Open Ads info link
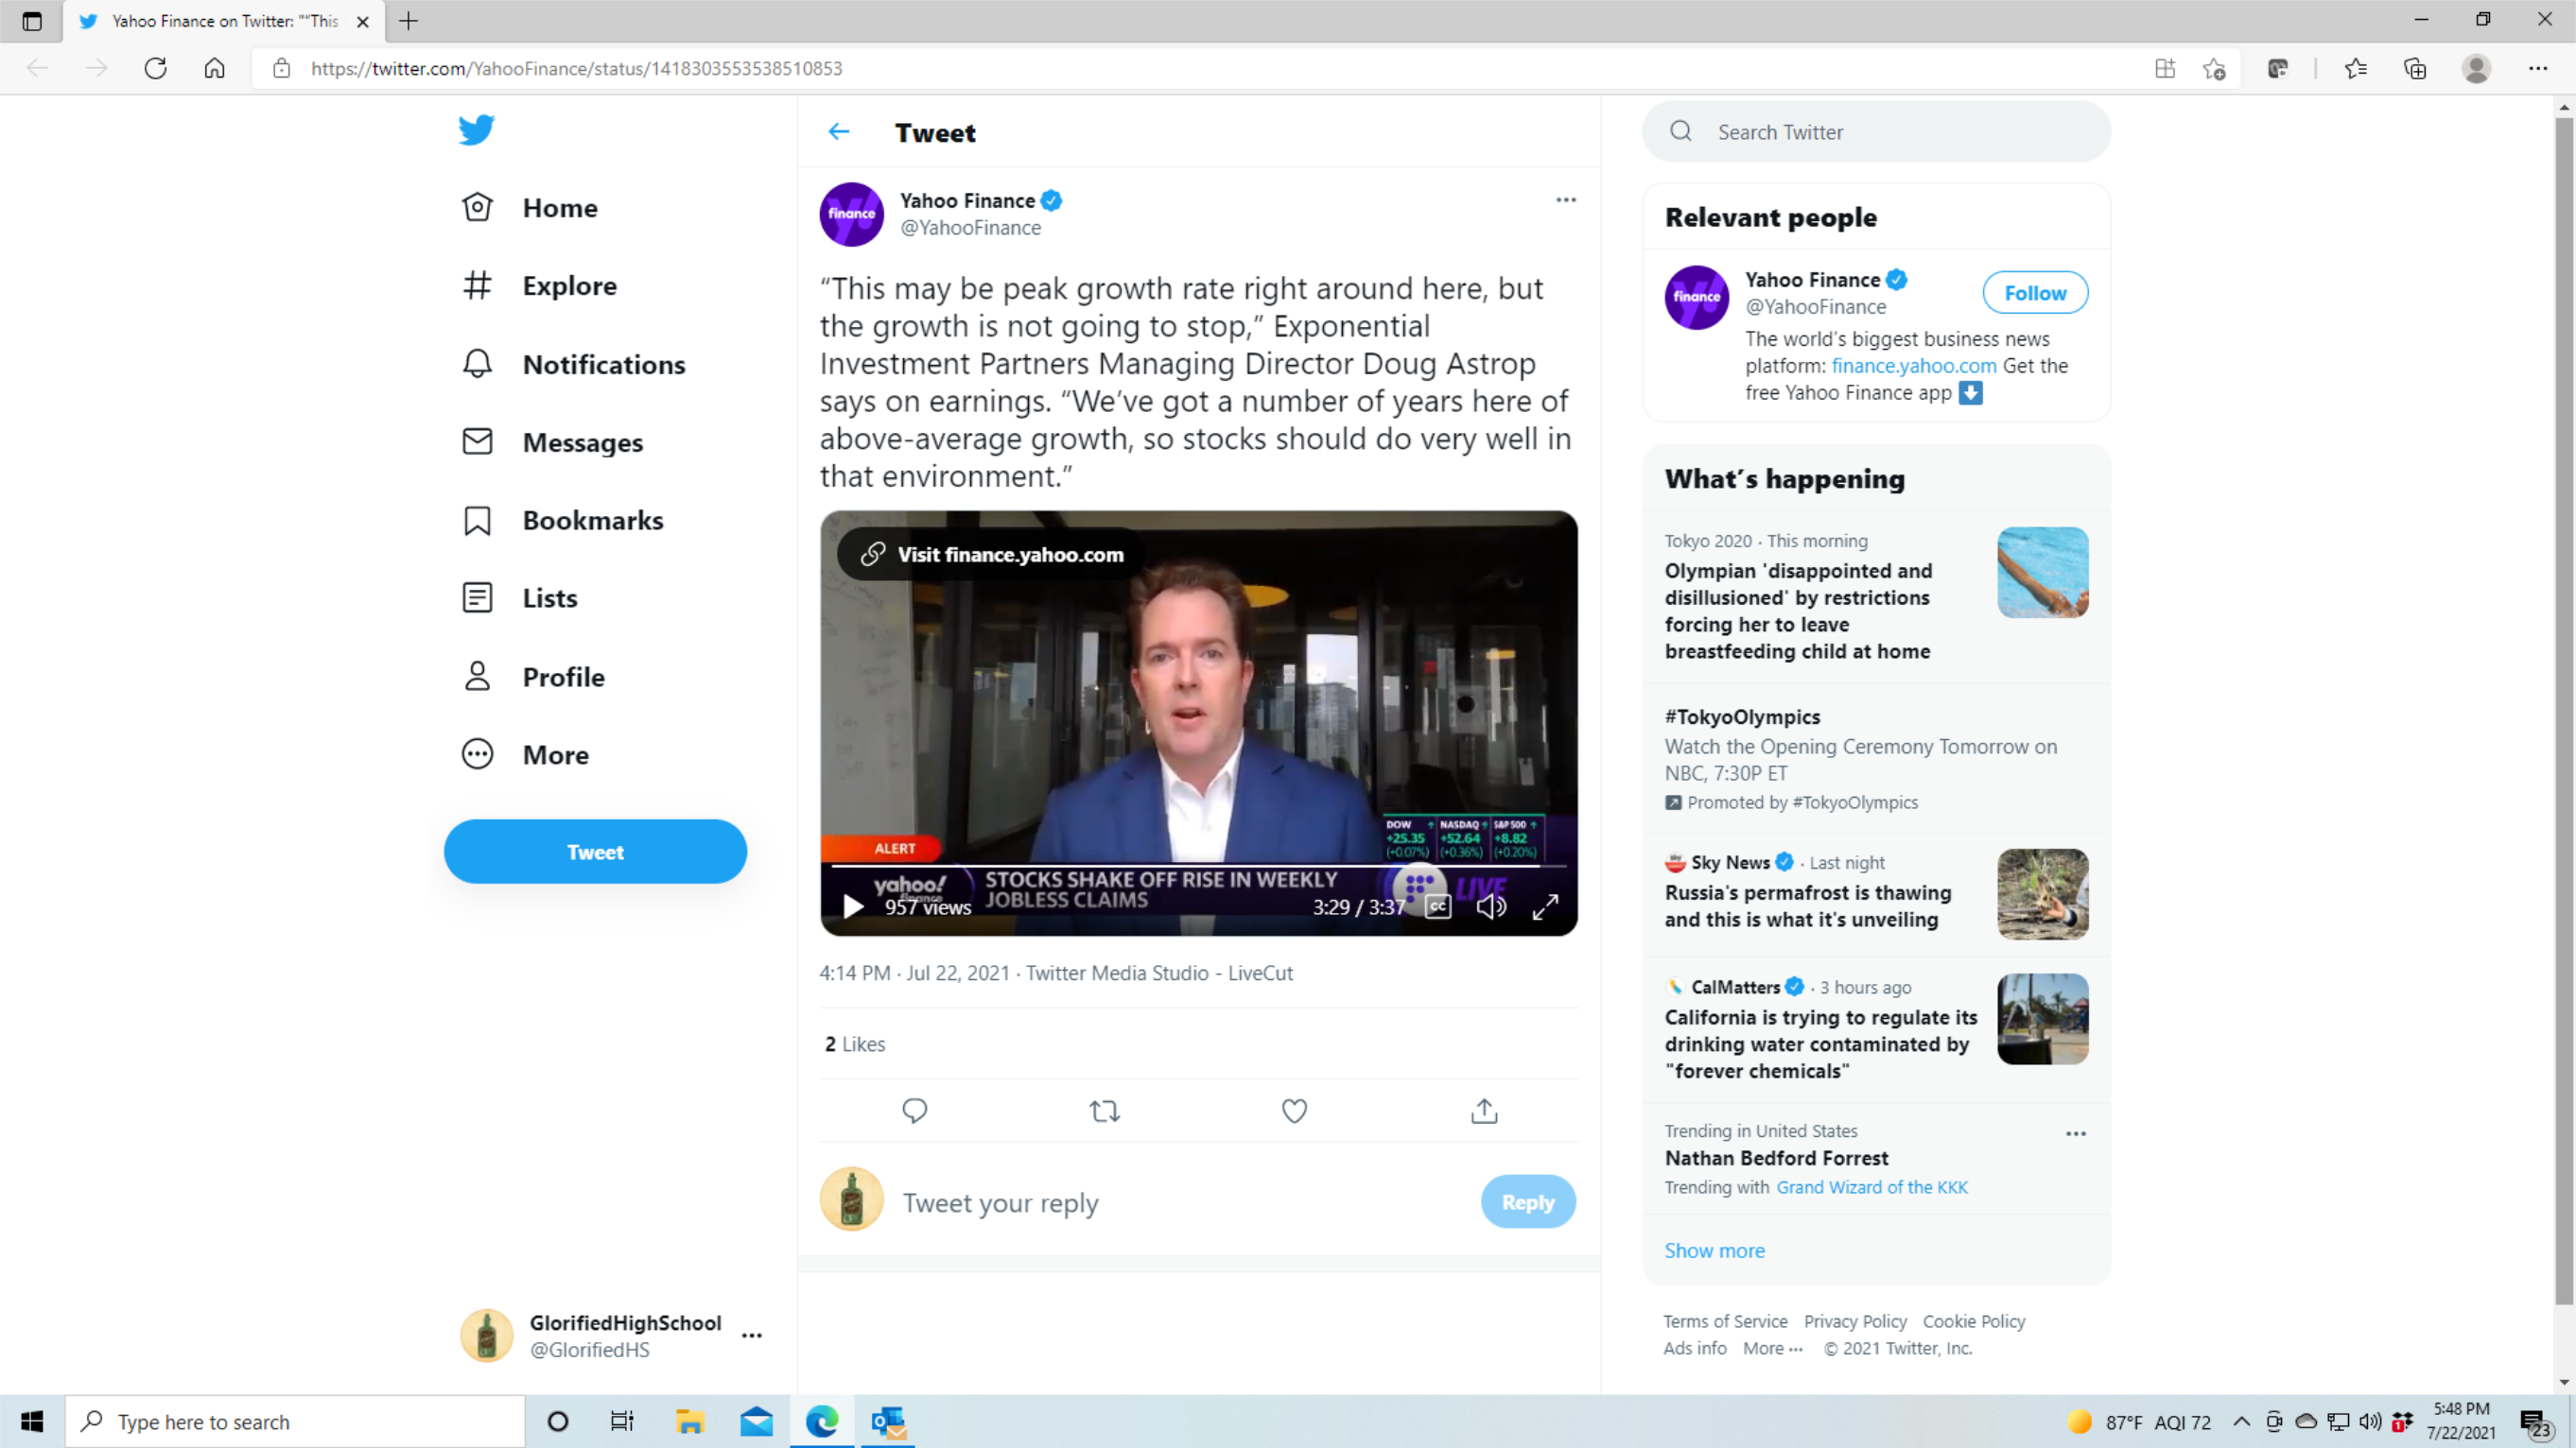The image size is (2576, 1448). (1695, 1349)
